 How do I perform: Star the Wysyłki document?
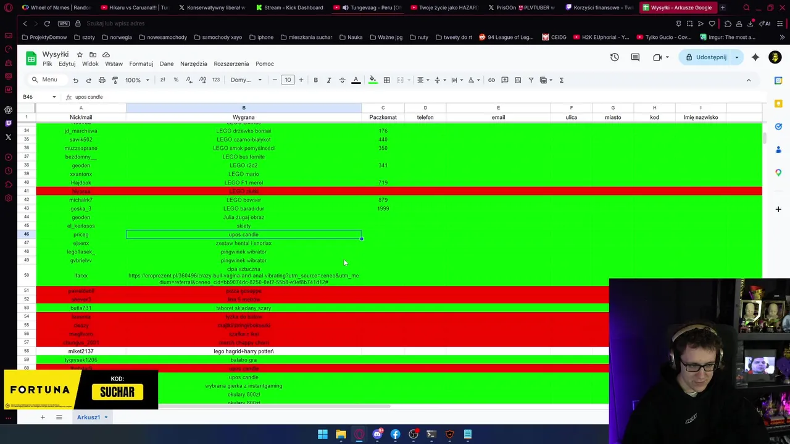80,54
